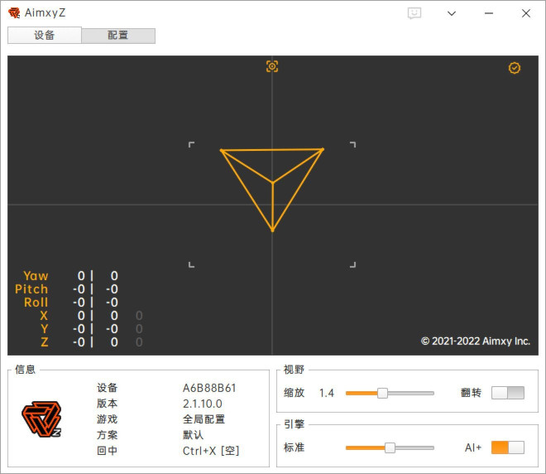Click the Ctrl+X recenter hotkey value
The height and width of the screenshot is (474, 546).
coord(211,451)
